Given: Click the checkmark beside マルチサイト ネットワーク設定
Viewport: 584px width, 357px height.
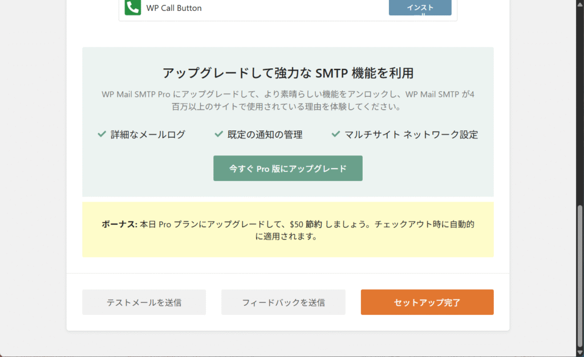Looking at the screenshot, I should pos(336,134).
